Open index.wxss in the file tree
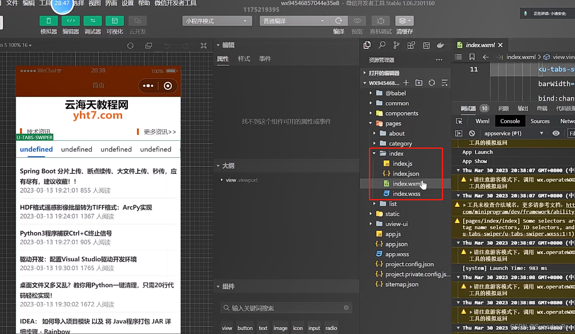575x334 pixels. coord(406,194)
